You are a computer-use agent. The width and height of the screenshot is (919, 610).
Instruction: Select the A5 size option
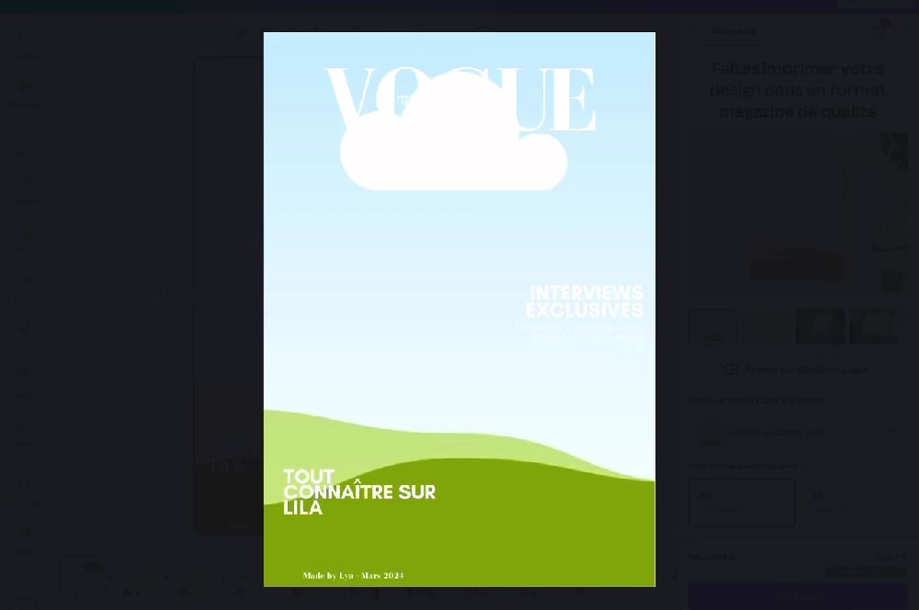pos(853,503)
